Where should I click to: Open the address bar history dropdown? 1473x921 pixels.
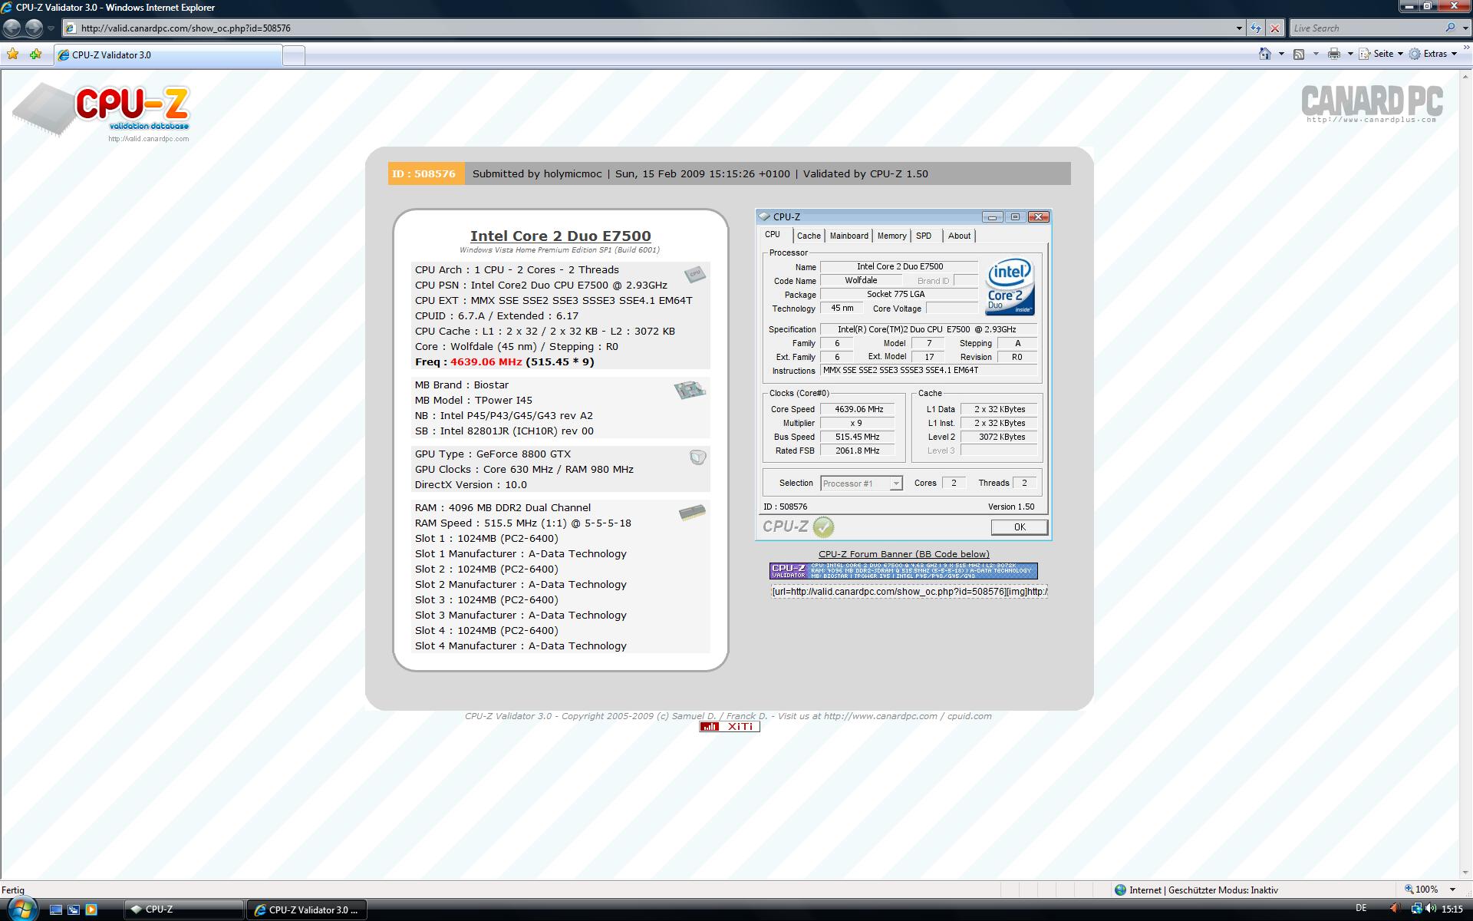point(1239,28)
